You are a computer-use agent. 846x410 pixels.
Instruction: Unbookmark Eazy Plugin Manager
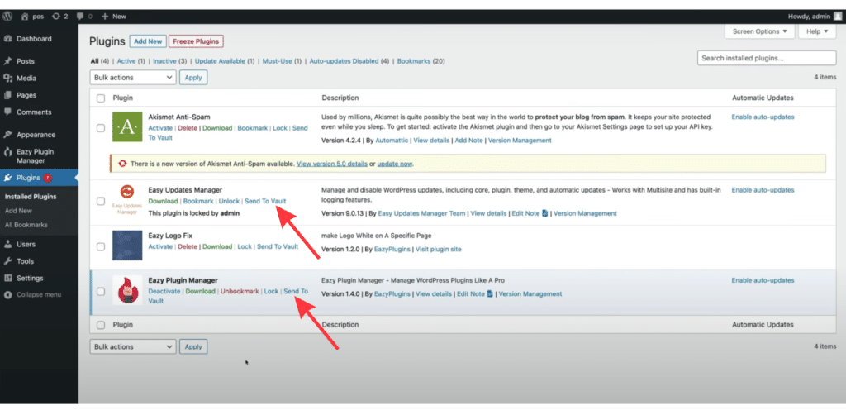coord(240,291)
